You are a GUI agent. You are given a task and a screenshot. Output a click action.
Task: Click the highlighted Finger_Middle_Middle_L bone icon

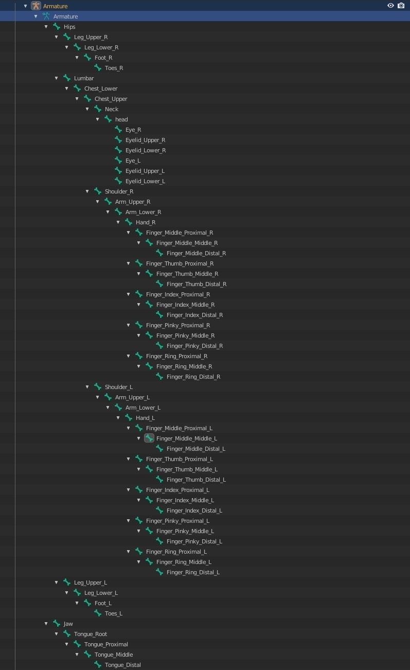click(x=149, y=438)
